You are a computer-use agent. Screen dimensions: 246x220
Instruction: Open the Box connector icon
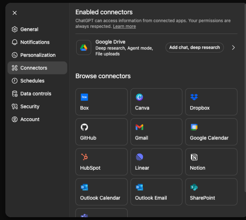pyautogui.click(x=84, y=97)
